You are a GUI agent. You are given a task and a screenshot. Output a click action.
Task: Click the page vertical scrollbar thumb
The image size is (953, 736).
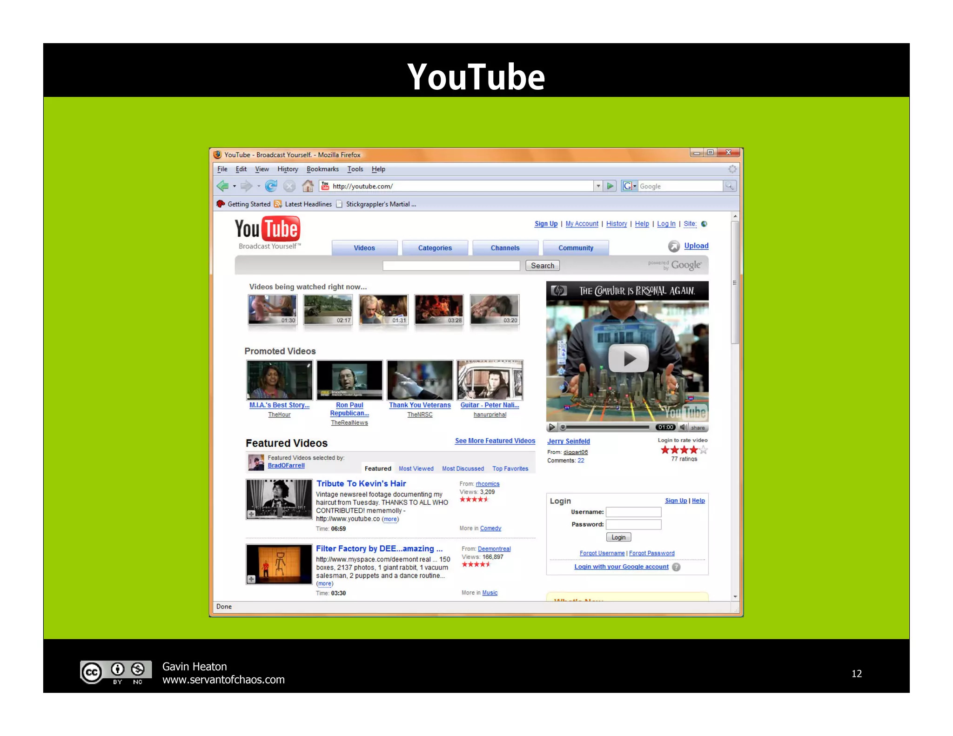[735, 282]
